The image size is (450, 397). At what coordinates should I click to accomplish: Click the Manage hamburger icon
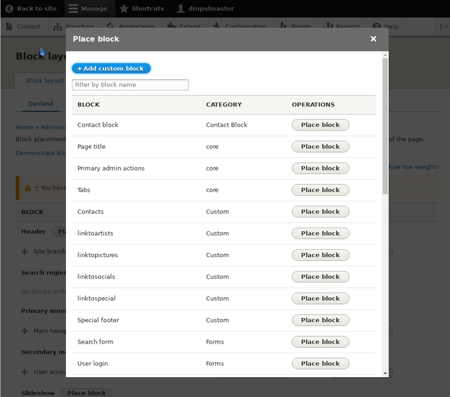(x=73, y=8)
